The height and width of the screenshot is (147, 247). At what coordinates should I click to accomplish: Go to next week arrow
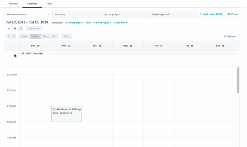click(13, 36)
